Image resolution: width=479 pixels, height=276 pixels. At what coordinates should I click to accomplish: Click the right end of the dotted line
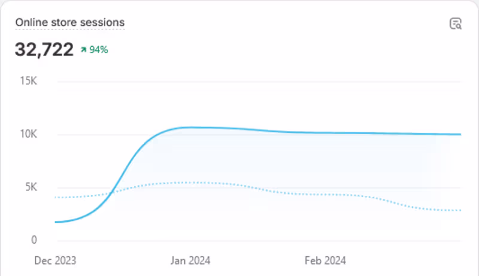point(460,210)
